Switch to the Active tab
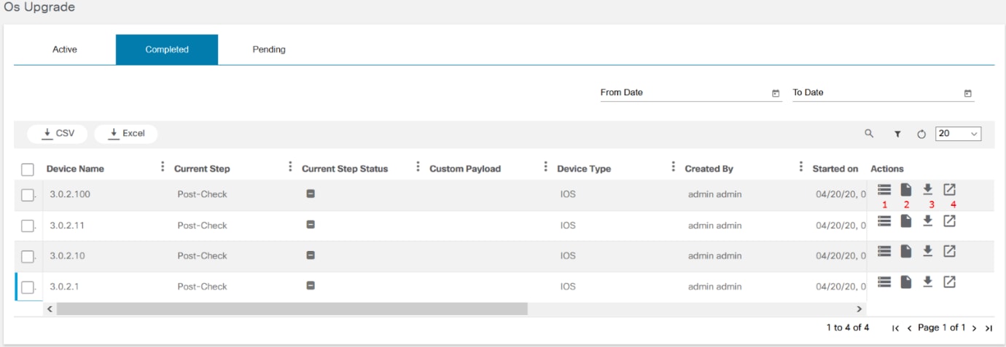 click(x=65, y=49)
